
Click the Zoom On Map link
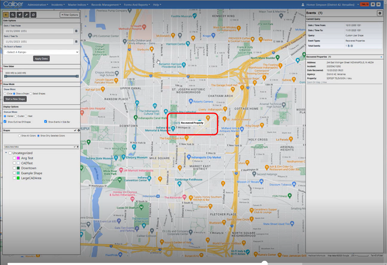point(313,82)
